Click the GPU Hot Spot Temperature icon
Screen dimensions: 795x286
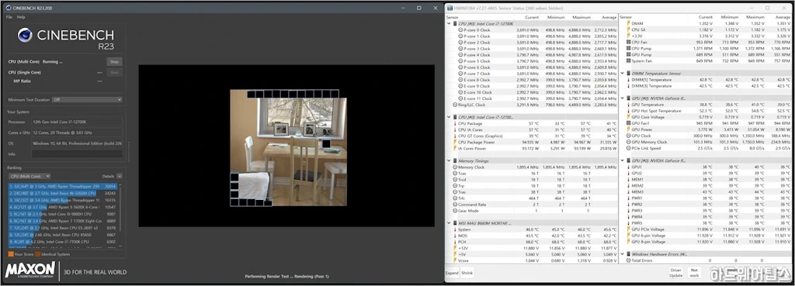point(629,111)
